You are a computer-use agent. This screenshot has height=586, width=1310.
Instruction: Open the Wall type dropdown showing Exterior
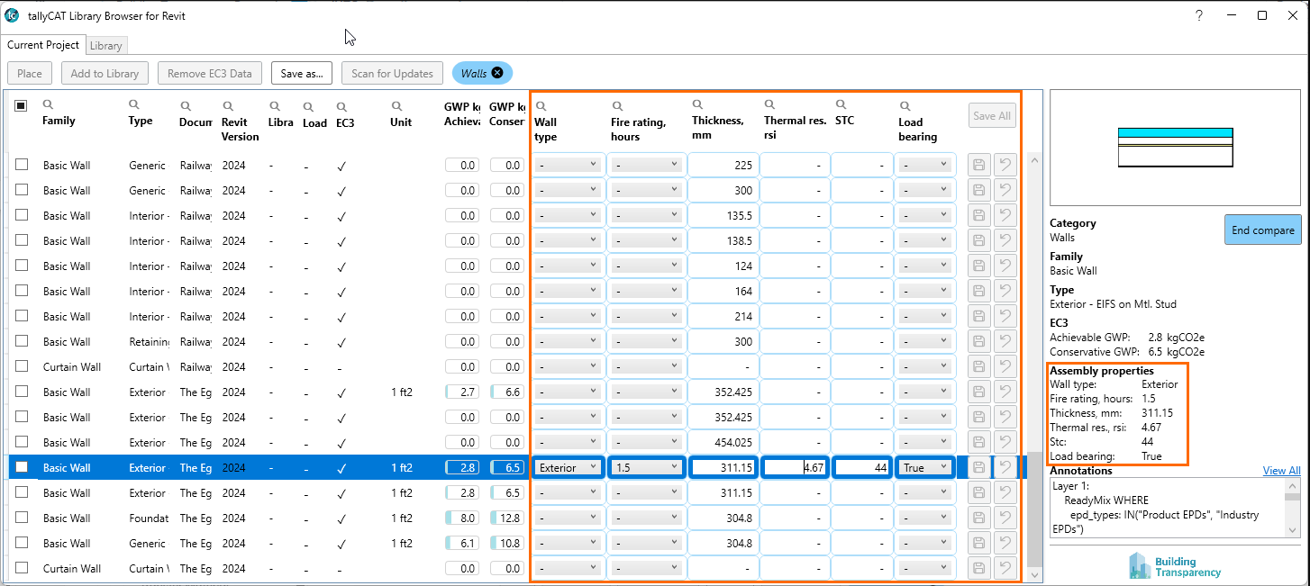click(568, 467)
